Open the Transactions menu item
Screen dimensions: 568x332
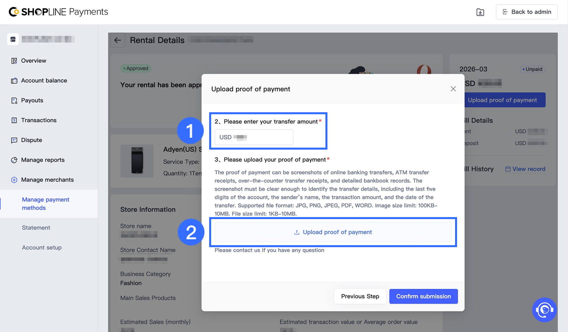pyautogui.click(x=39, y=120)
